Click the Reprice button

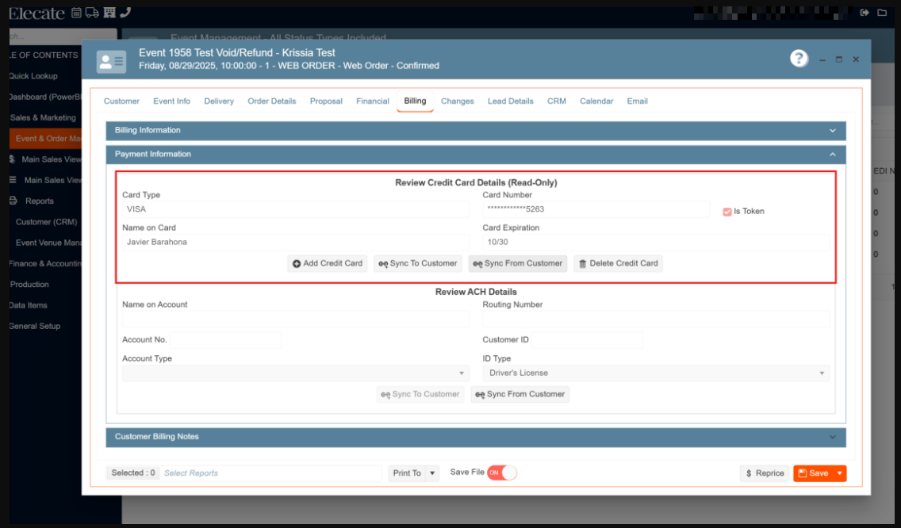click(765, 473)
